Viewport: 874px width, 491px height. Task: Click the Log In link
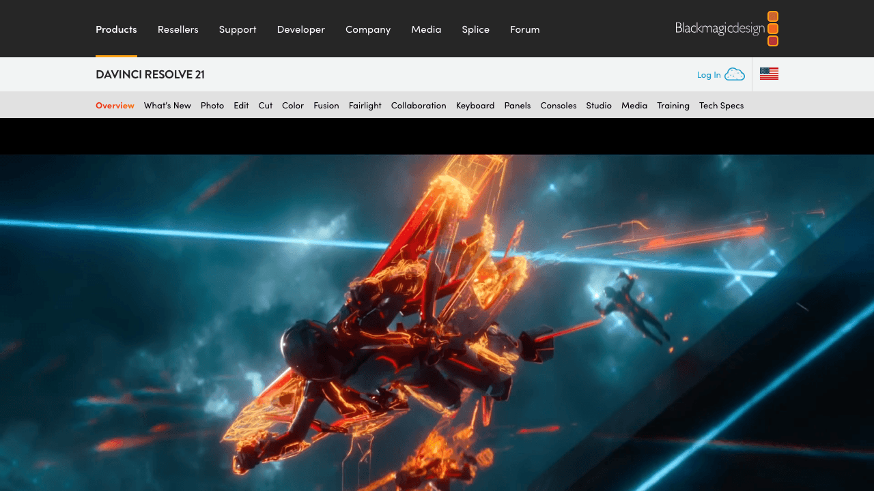coord(709,75)
